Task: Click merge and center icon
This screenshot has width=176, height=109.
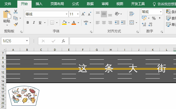Action: 132,23
